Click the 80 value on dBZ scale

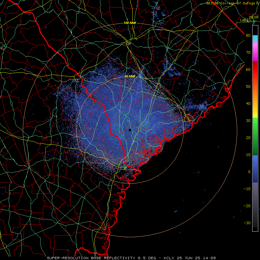click(x=248, y=35)
